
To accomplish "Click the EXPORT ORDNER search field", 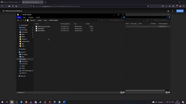I will pos(114,21).
